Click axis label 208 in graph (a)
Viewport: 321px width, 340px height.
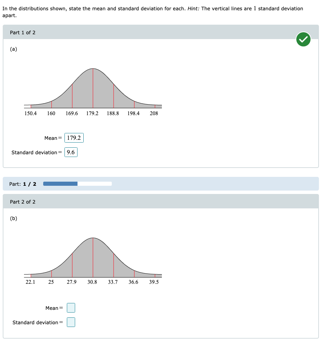click(154, 113)
